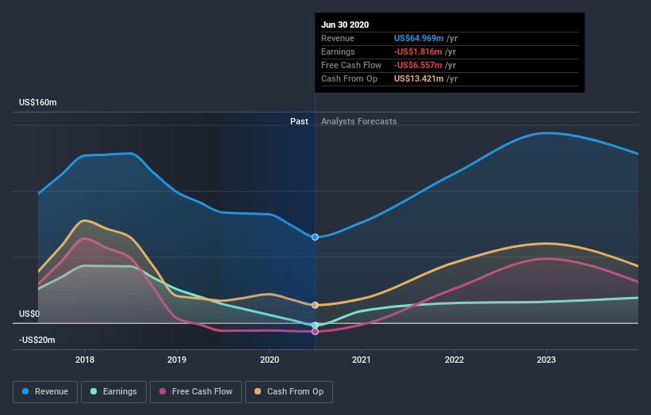Screen dimensions: 651x415
Task: Click the 2021 x-axis label
Action: point(362,360)
